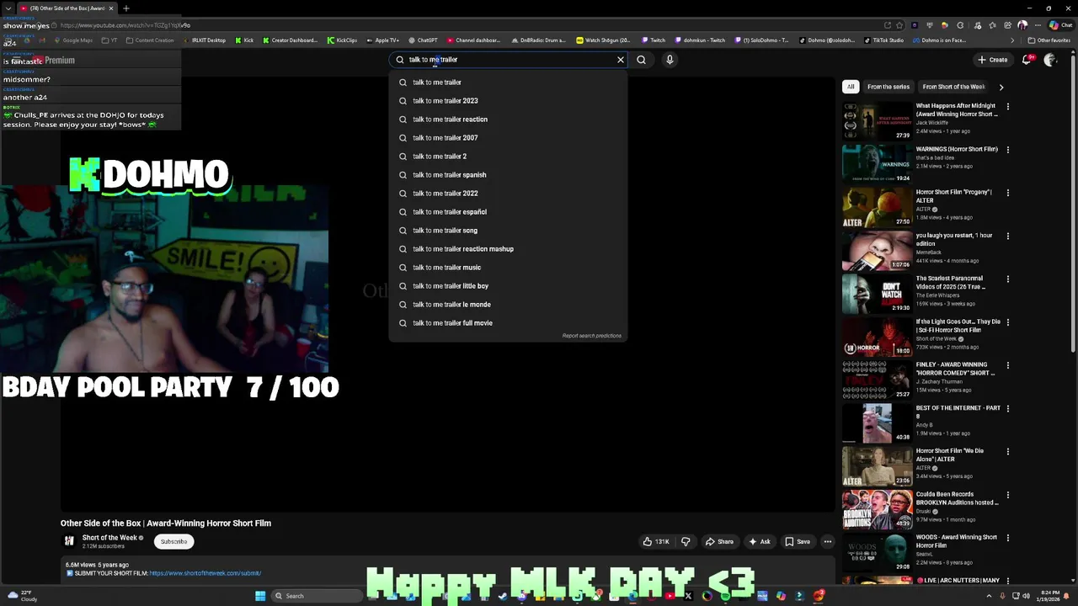The height and width of the screenshot is (606, 1078).
Task: Select the 'From the series' chip
Action: coord(888,87)
